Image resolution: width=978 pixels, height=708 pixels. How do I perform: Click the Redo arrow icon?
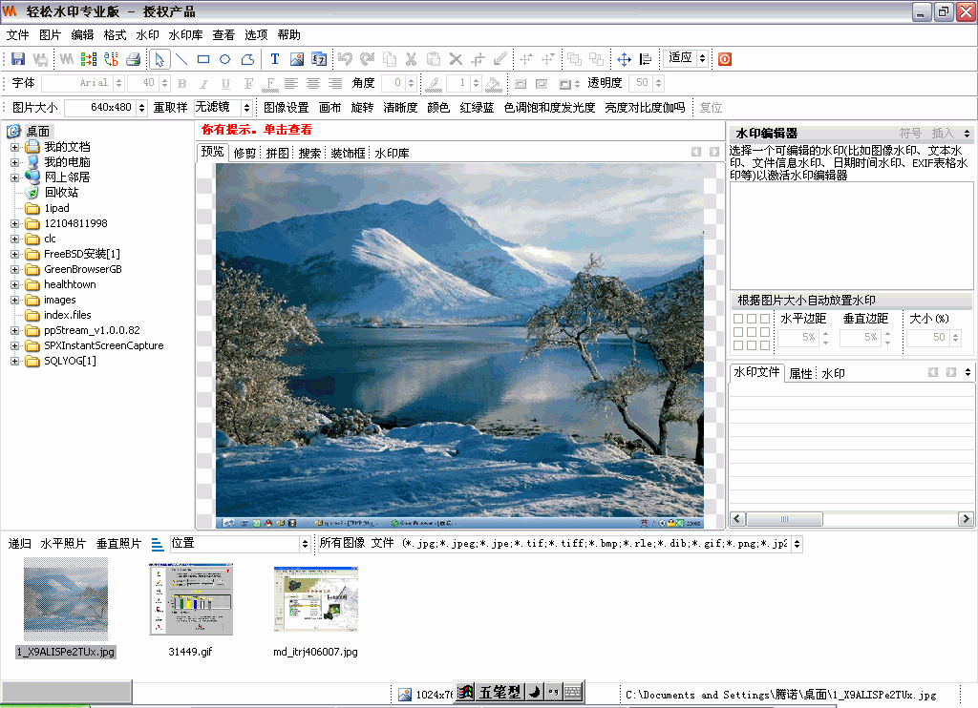tap(368, 59)
